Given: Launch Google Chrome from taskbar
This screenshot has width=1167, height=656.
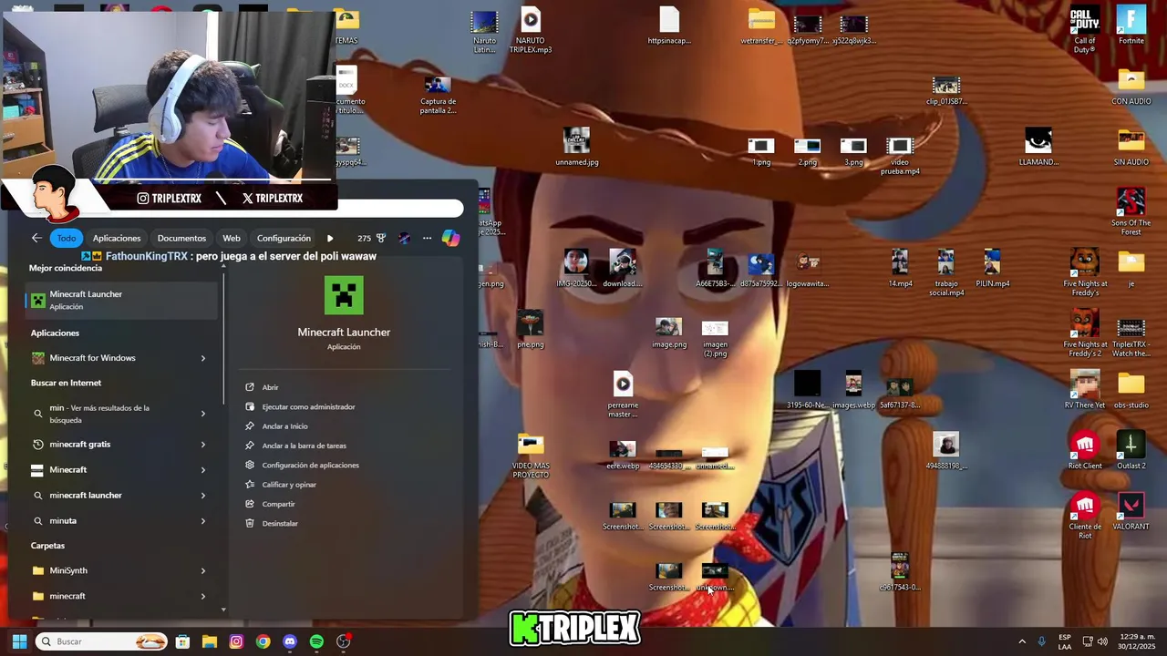Looking at the screenshot, I should pyautogui.click(x=263, y=641).
